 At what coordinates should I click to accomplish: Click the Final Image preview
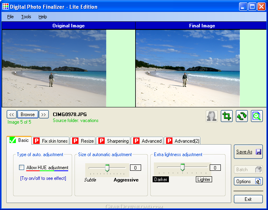[188, 68]
